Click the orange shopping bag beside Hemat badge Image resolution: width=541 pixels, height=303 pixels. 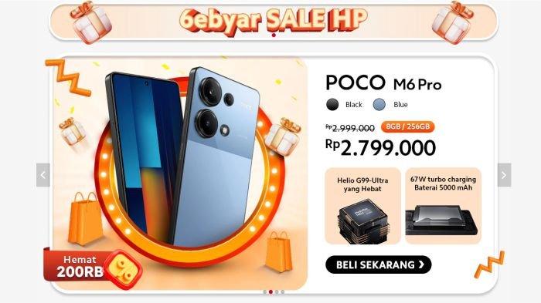coord(84,219)
